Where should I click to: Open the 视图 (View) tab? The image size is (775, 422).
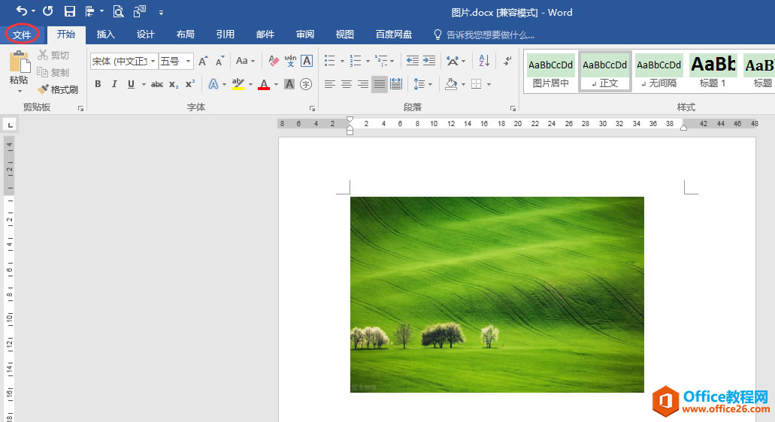pyautogui.click(x=344, y=35)
